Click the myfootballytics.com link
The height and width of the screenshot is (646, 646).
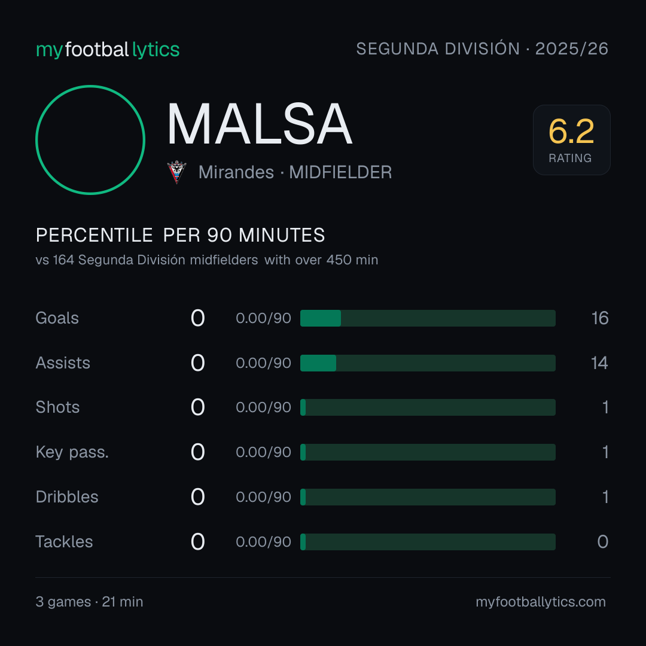coord(541,602)
